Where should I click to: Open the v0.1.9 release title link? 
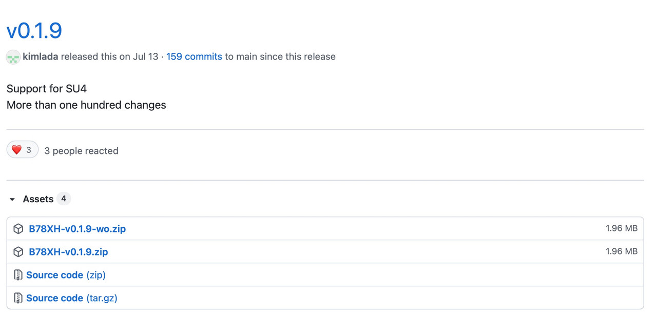pos(34,30)
